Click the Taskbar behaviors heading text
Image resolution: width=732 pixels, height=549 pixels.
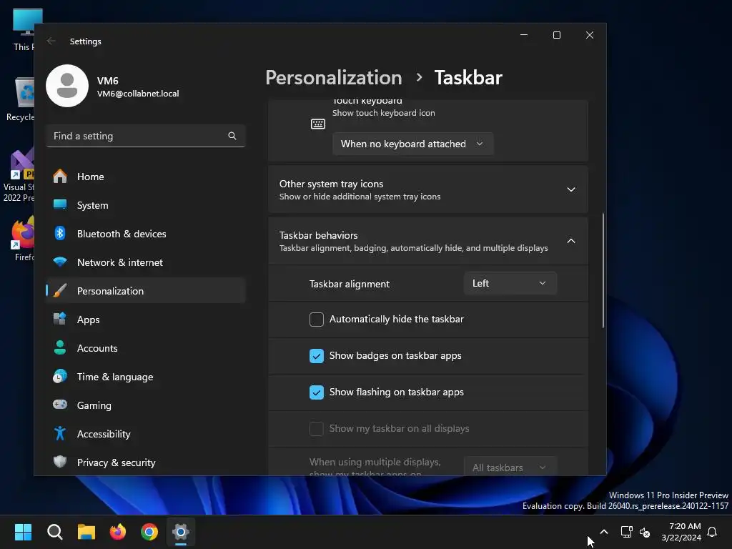click(x=318, y=236)
